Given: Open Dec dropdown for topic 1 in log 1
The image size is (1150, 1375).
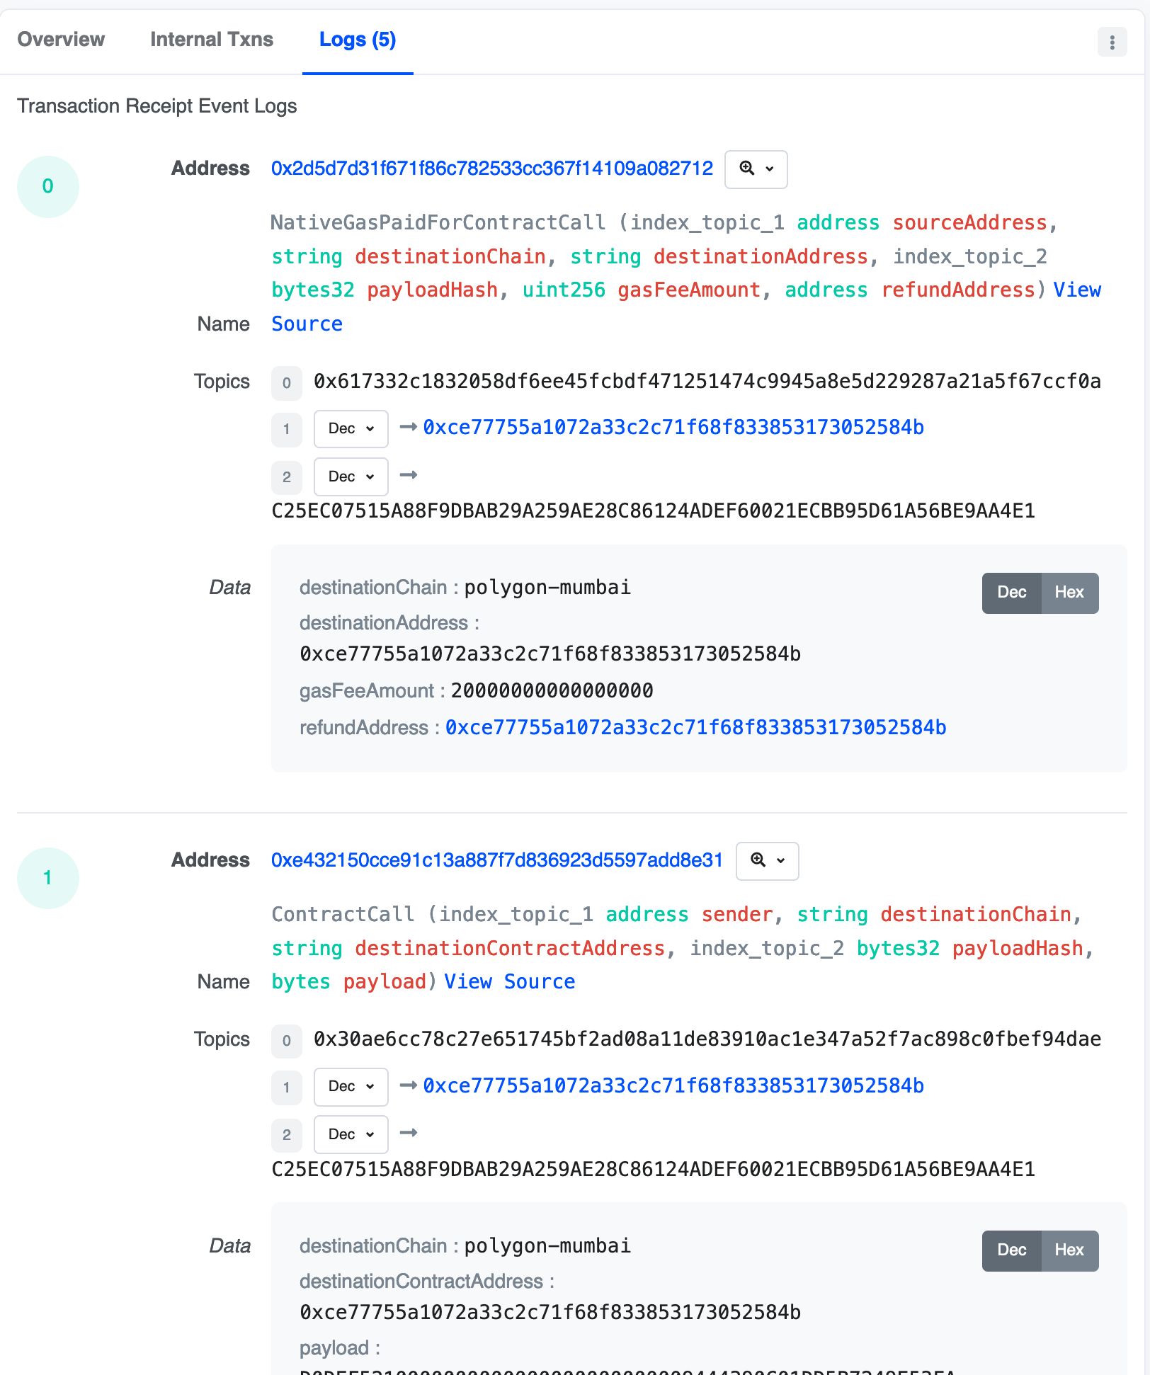Looking at the screenshot, I should click(x=351, y=1087).
